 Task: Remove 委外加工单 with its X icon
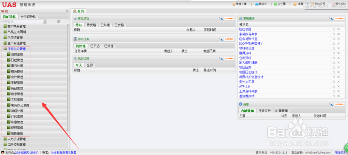click(x=339, y=82)
